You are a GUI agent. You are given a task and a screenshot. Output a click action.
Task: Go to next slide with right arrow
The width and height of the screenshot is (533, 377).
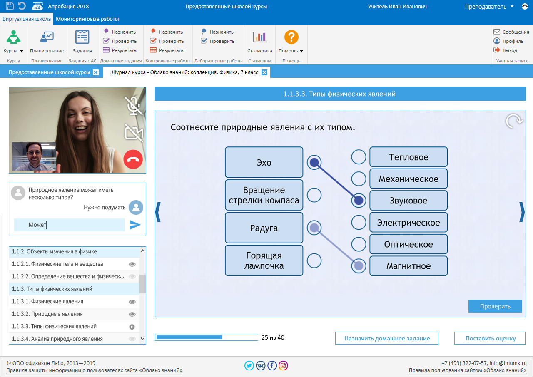tap(522, 212)
